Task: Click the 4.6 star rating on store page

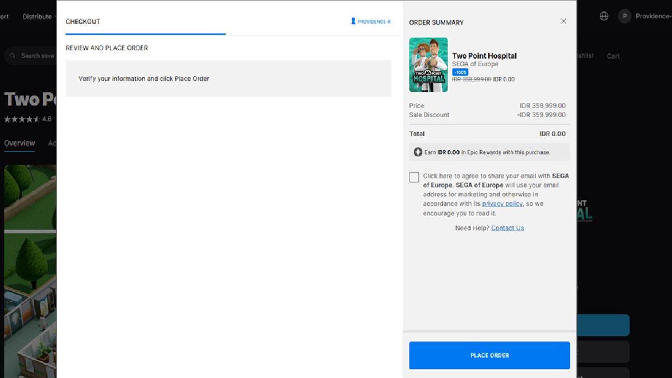Action: [x=28, y=119]
